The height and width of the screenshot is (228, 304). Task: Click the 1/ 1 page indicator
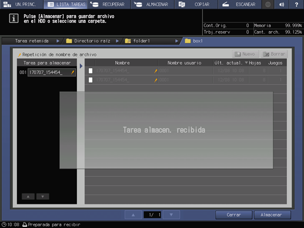(x=152, y=215)
